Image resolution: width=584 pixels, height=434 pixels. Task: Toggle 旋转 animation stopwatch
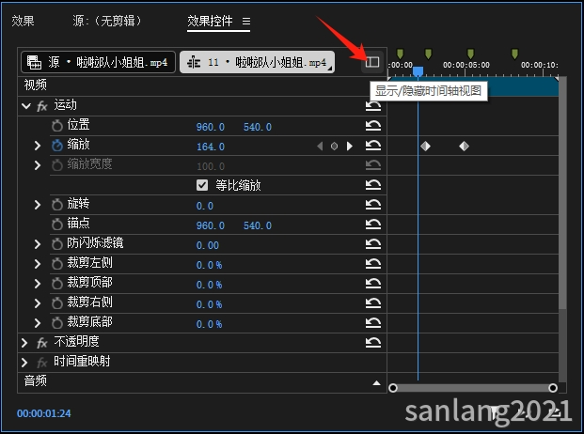[x=57, y=205]
